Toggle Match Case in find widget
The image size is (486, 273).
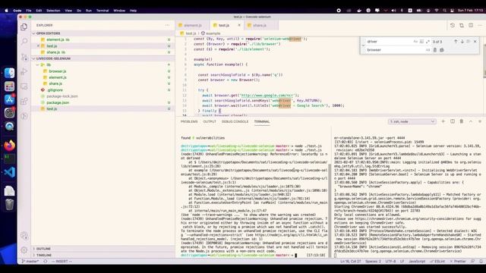415,42
